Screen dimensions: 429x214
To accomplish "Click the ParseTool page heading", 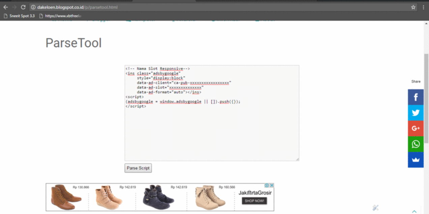I will point(74,43).
